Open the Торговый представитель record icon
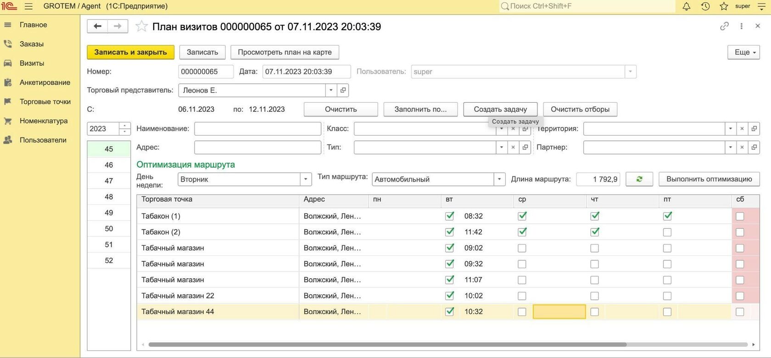This screenshot has width=771, height=358. click(x=343, y=90)
